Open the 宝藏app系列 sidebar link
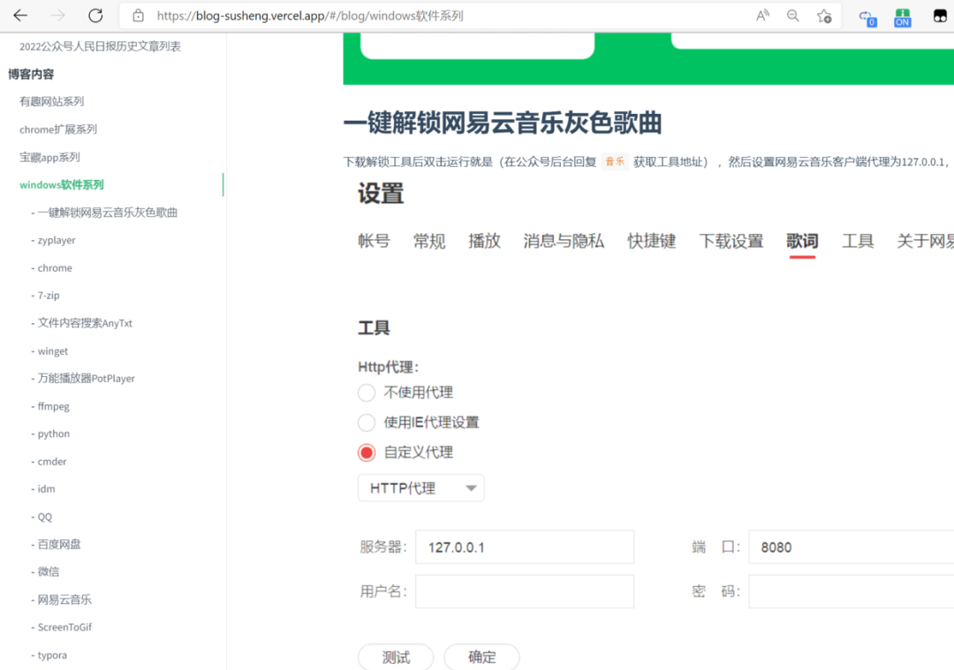Screen dimensions: 954x670 (x=49, y=157)
